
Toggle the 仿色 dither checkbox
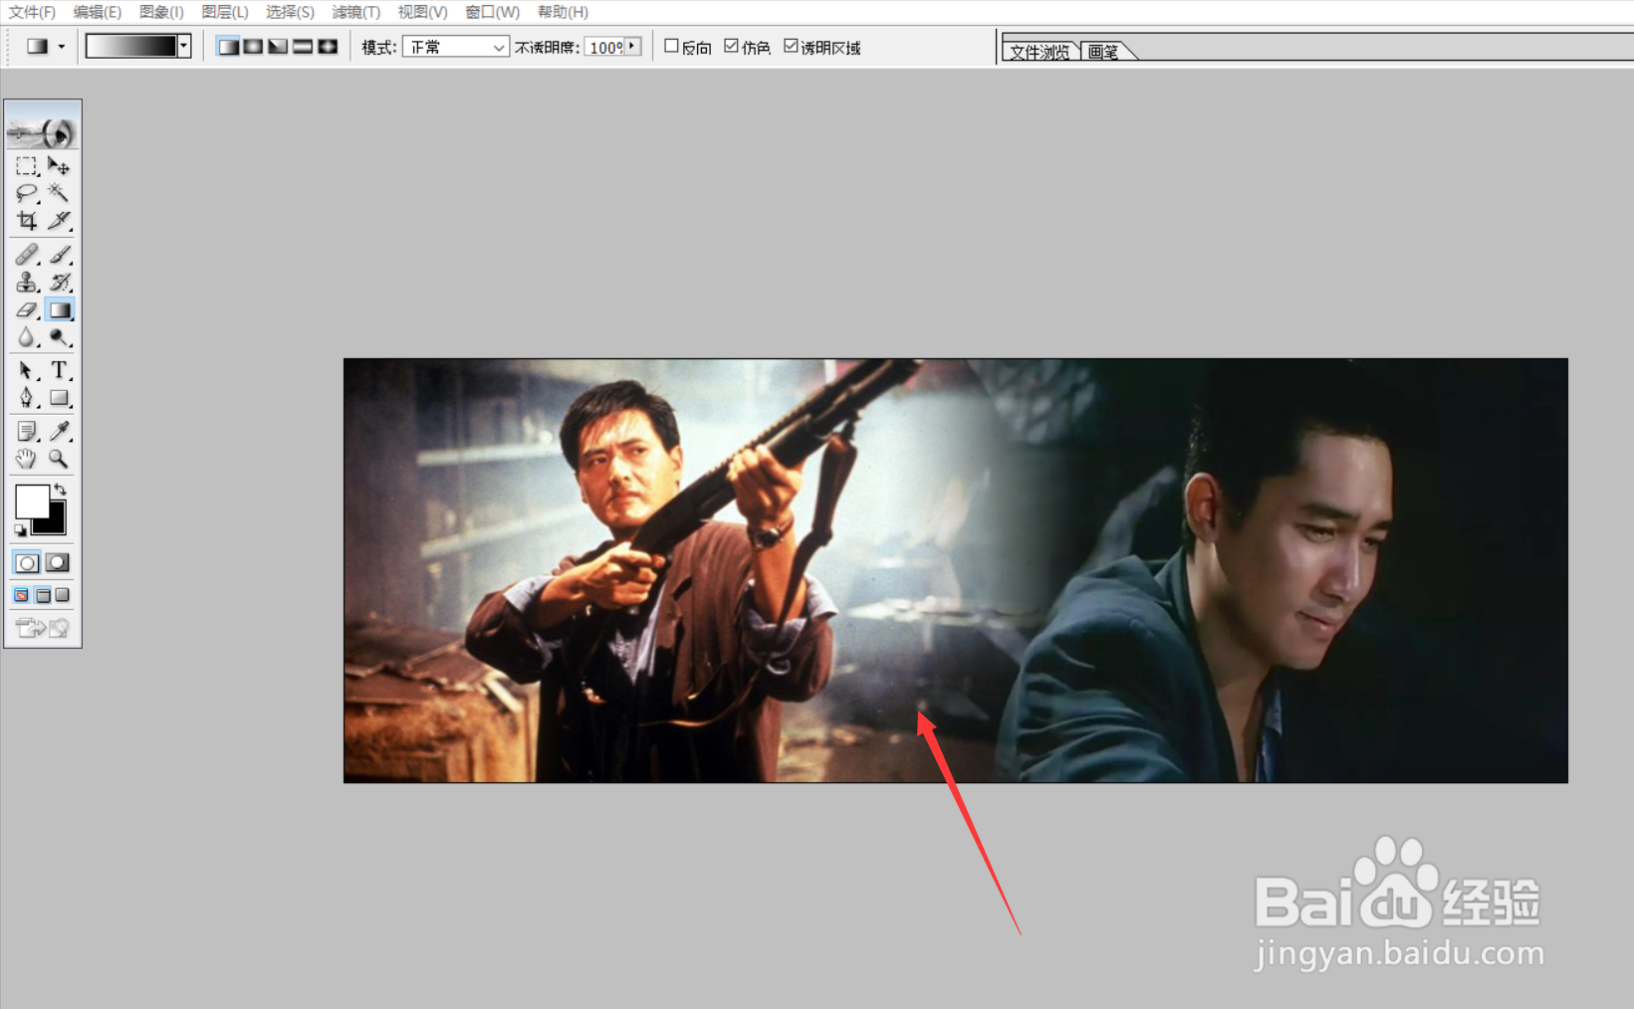(731, 46)
